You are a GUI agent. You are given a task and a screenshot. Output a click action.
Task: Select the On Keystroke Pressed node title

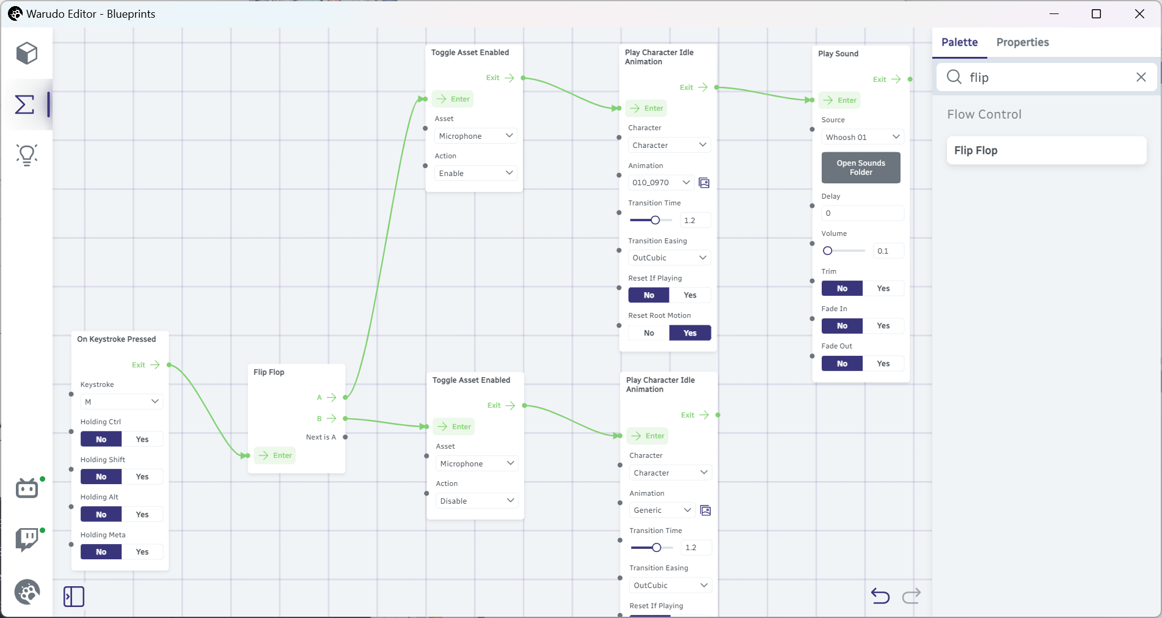(x=116, y=339)
